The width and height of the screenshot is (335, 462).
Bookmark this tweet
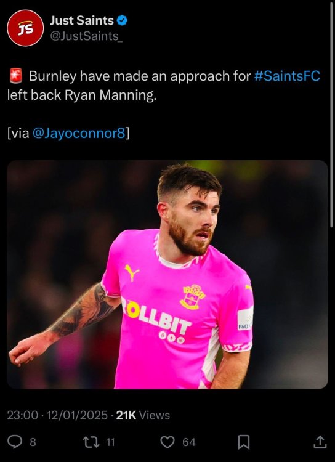(x=244, y=442)
